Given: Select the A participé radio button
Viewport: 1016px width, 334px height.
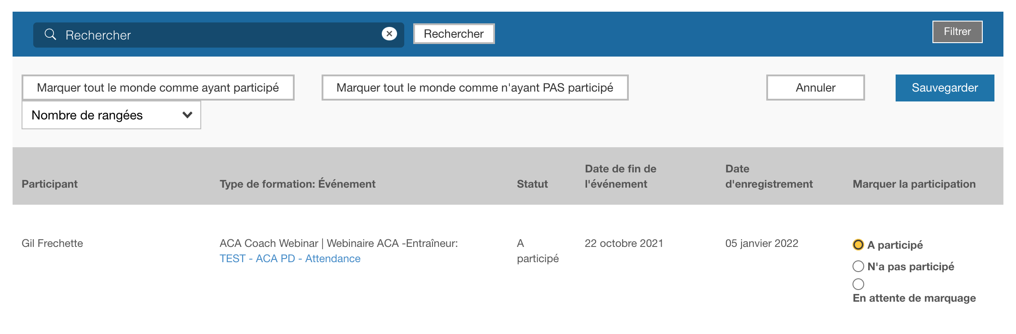Looking at the screenshot, I should coord(858,245).
